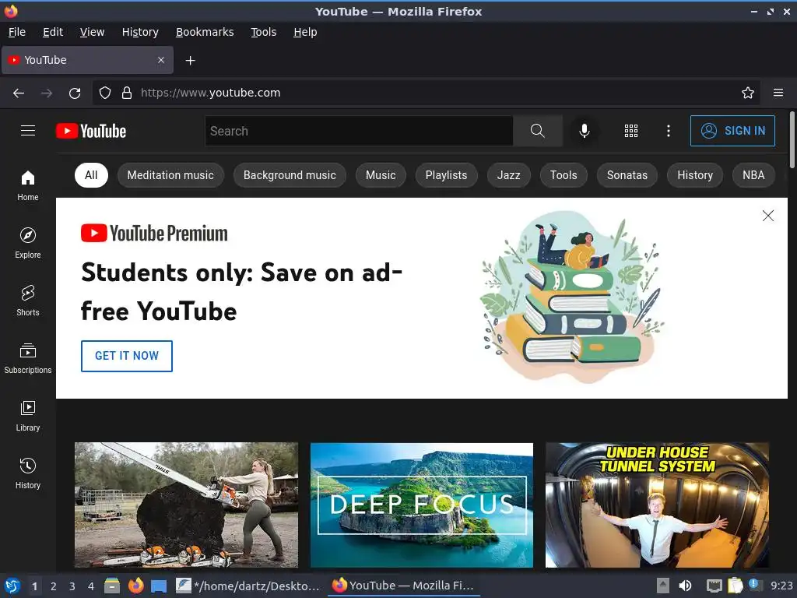Select the Music chip
This screenshot has width=797, height=598.
click(x=381, y=175)
